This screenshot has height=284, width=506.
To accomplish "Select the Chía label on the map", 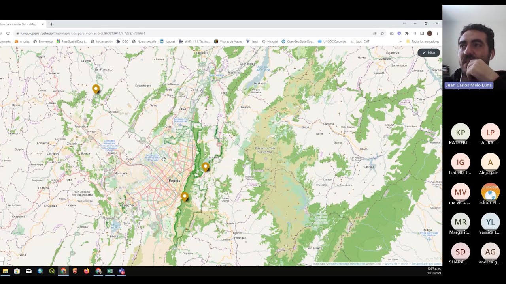I will pyautogui.click(x=182, y=109).
